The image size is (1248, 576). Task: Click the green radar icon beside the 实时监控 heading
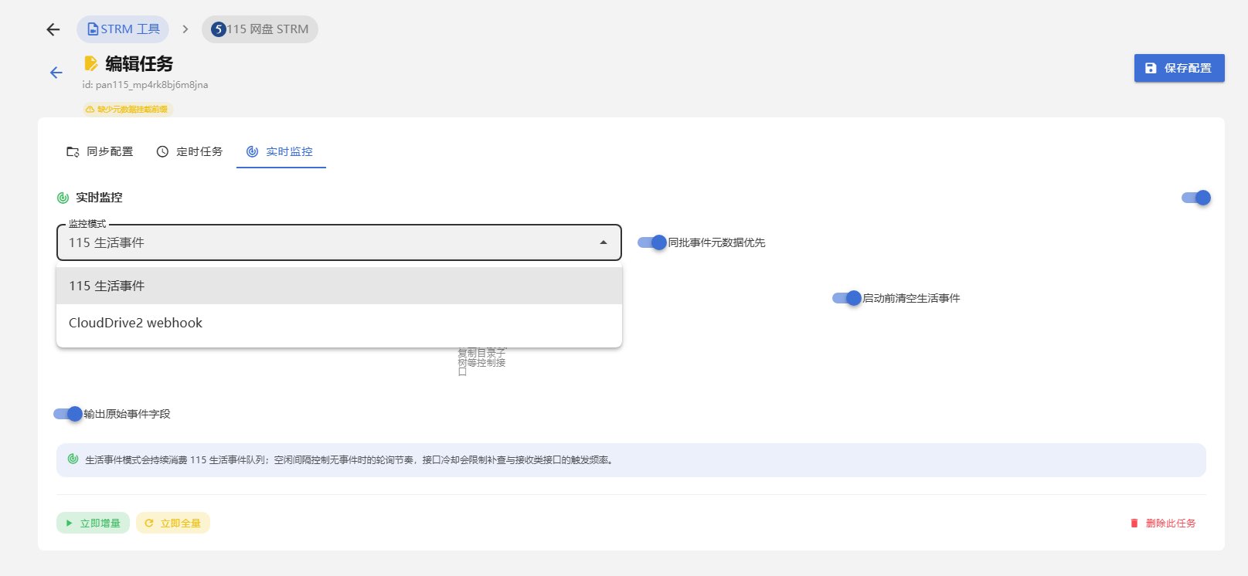[x=63, y=198]
